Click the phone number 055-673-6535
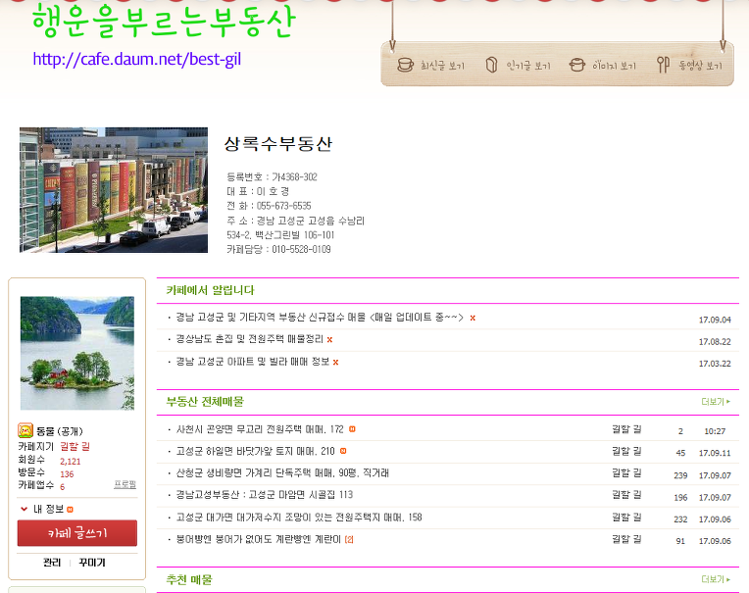749x593 pixels. [x=283, y=206]
